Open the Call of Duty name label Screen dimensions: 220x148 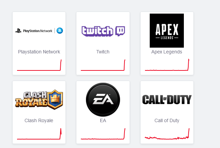tap(167, 120)
